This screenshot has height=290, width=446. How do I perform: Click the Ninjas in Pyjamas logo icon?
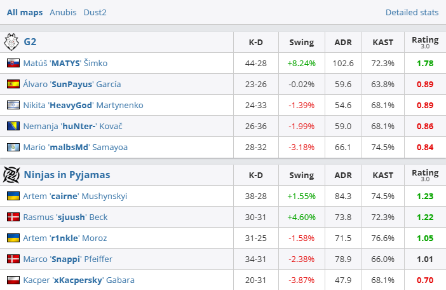[x=12, y=174]
